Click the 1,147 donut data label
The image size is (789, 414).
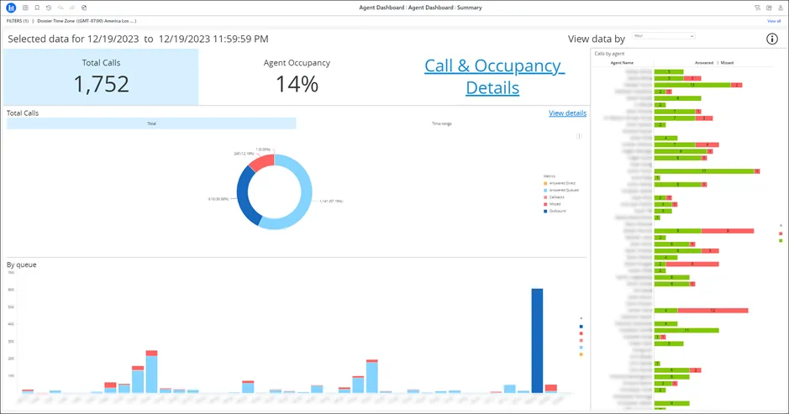330,202
